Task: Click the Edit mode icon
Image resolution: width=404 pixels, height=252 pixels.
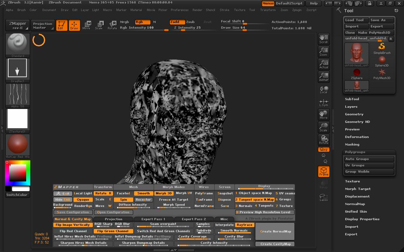Action: point(61,25)
